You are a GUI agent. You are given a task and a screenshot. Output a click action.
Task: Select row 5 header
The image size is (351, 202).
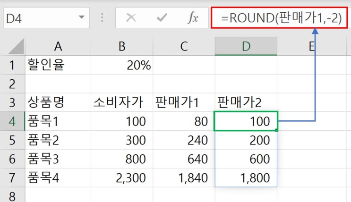pyautogui.click(x=12, y=140)
